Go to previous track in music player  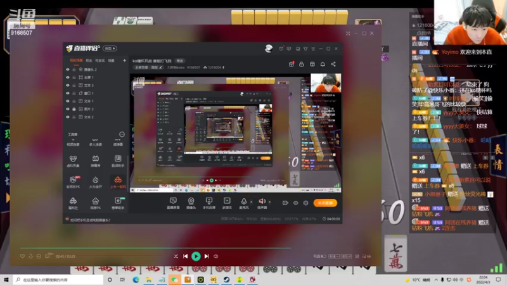pyautogui.click(x=185, y=256)
